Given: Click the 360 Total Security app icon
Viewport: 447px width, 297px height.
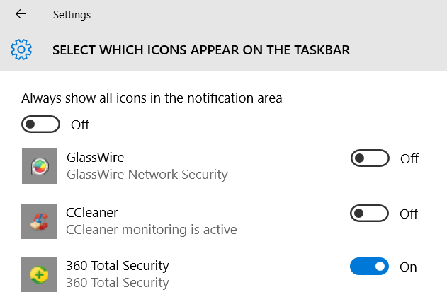Looking at the screenshot, I should pos(40,275).
